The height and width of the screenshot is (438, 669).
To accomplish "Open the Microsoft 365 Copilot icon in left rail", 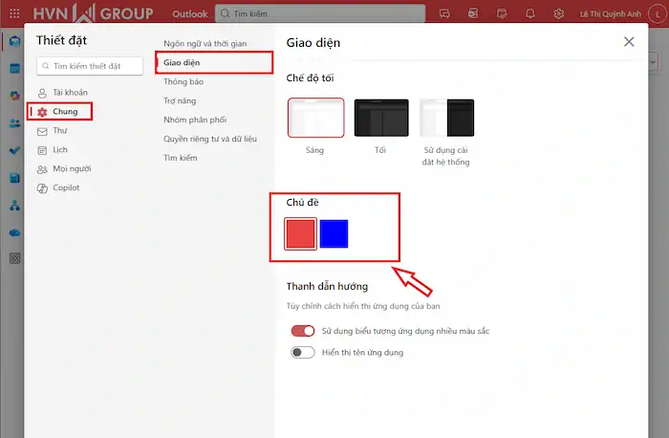I will (14, 96).
